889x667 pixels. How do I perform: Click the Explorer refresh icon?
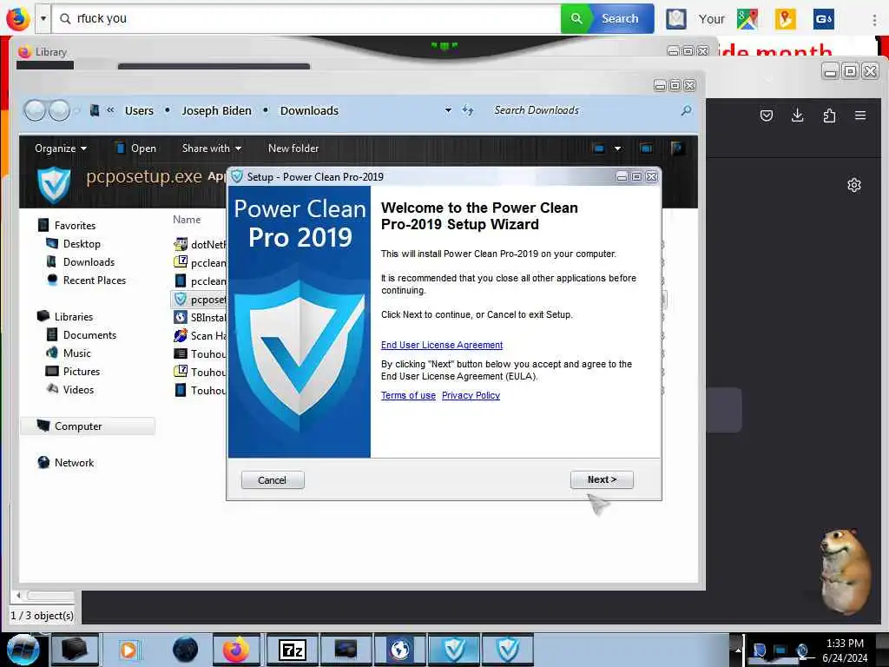(x=467, y=110)
